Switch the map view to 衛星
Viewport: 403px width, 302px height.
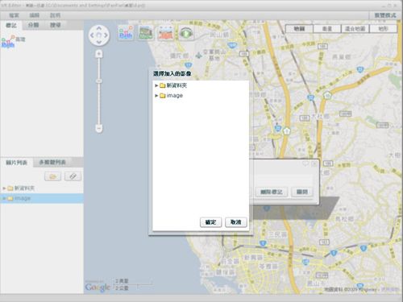pos(327,28)
